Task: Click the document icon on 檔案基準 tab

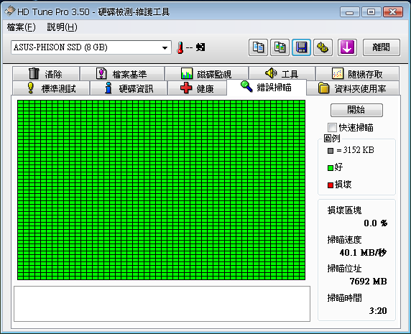Action: point(101,73)
